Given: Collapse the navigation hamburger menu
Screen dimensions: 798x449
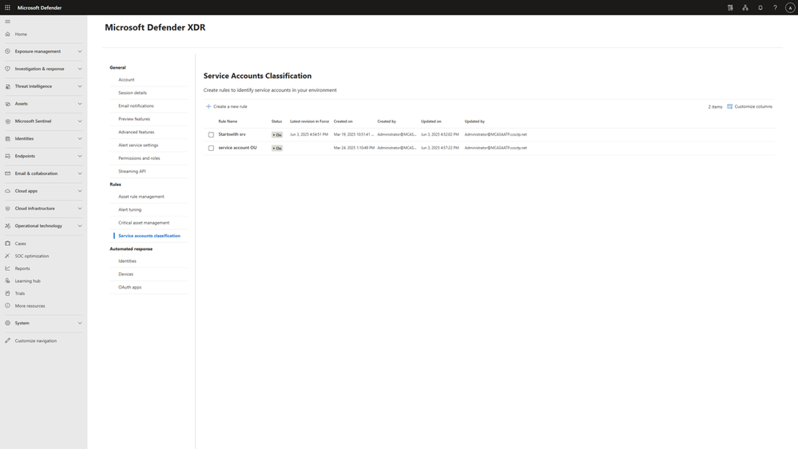Looking at the screenshot, I should [8, 22].
